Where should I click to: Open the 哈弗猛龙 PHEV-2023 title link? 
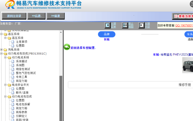click(x=173, y=55)
